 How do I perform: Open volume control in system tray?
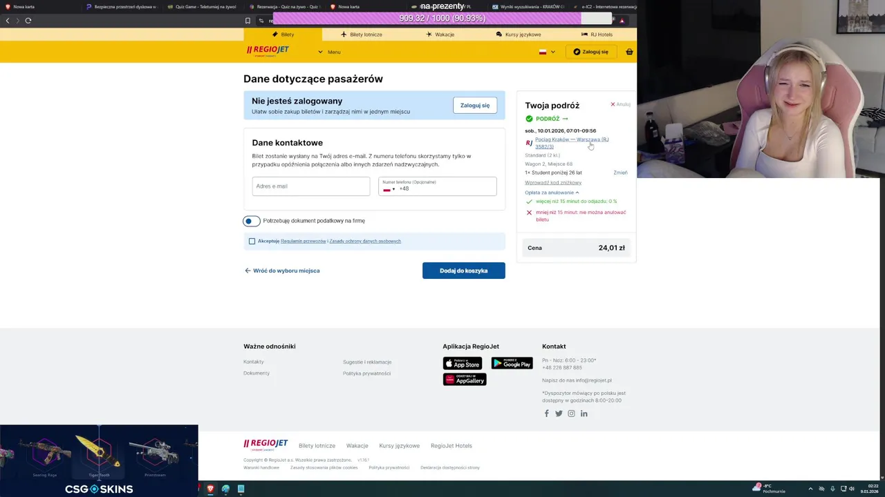pos(851,489)
